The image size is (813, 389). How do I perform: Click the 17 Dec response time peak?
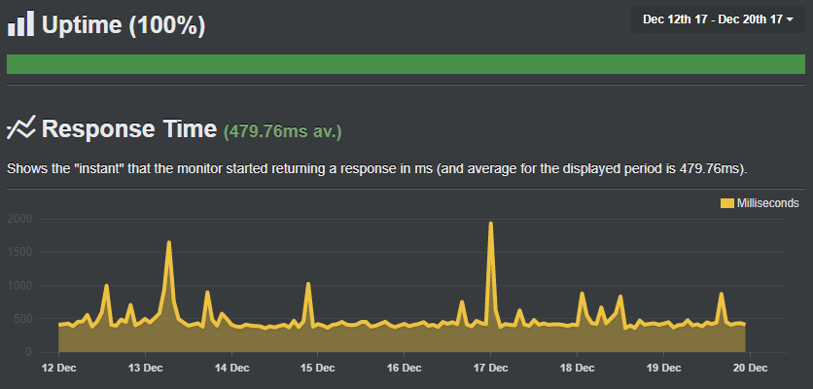coord(490,225)
